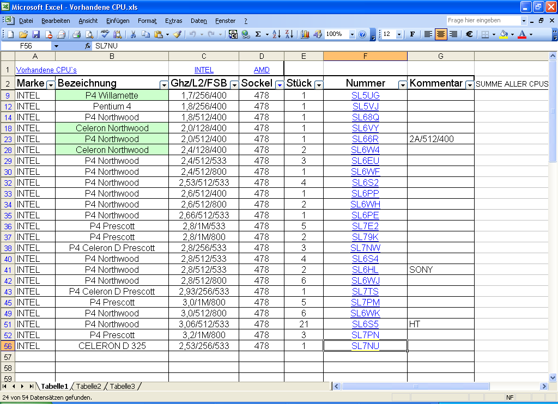The height and width of the screenshot is (404, 558).
Task: Open the Extras menu
Action: 174,21
